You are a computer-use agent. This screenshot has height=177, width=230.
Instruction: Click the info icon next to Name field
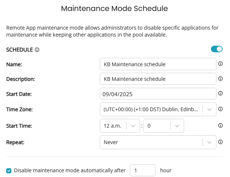[x=220, y=64]
